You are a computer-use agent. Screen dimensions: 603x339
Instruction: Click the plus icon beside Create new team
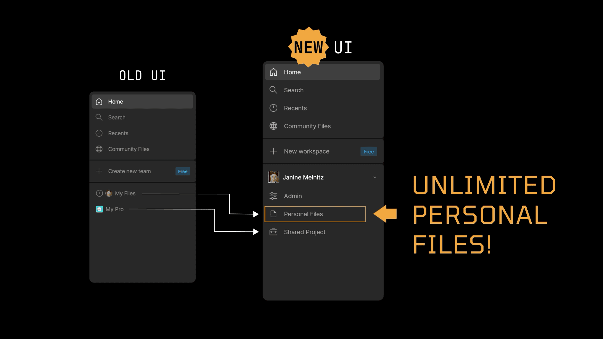coord(99,171)
